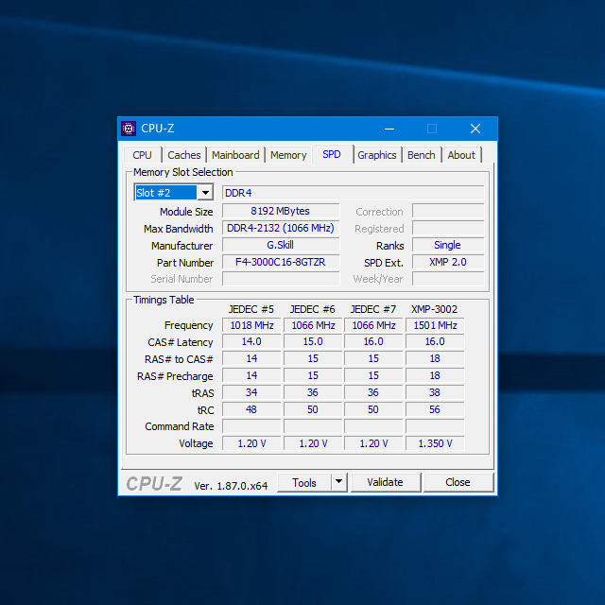Click the DDR4 memory type field
This screenshot has width=605, height=605.
pos(353,193)
